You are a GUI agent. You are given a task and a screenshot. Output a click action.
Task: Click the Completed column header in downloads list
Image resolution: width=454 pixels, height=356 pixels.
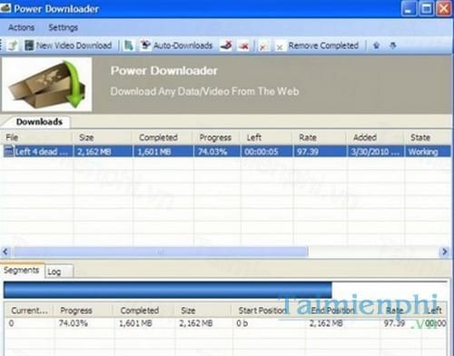point(163,137)
